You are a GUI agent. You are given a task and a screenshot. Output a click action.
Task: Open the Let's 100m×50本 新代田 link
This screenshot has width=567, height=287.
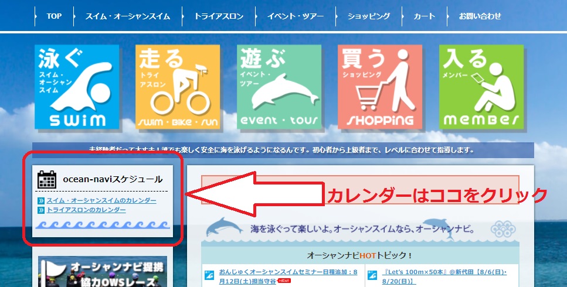pos(444,272)
